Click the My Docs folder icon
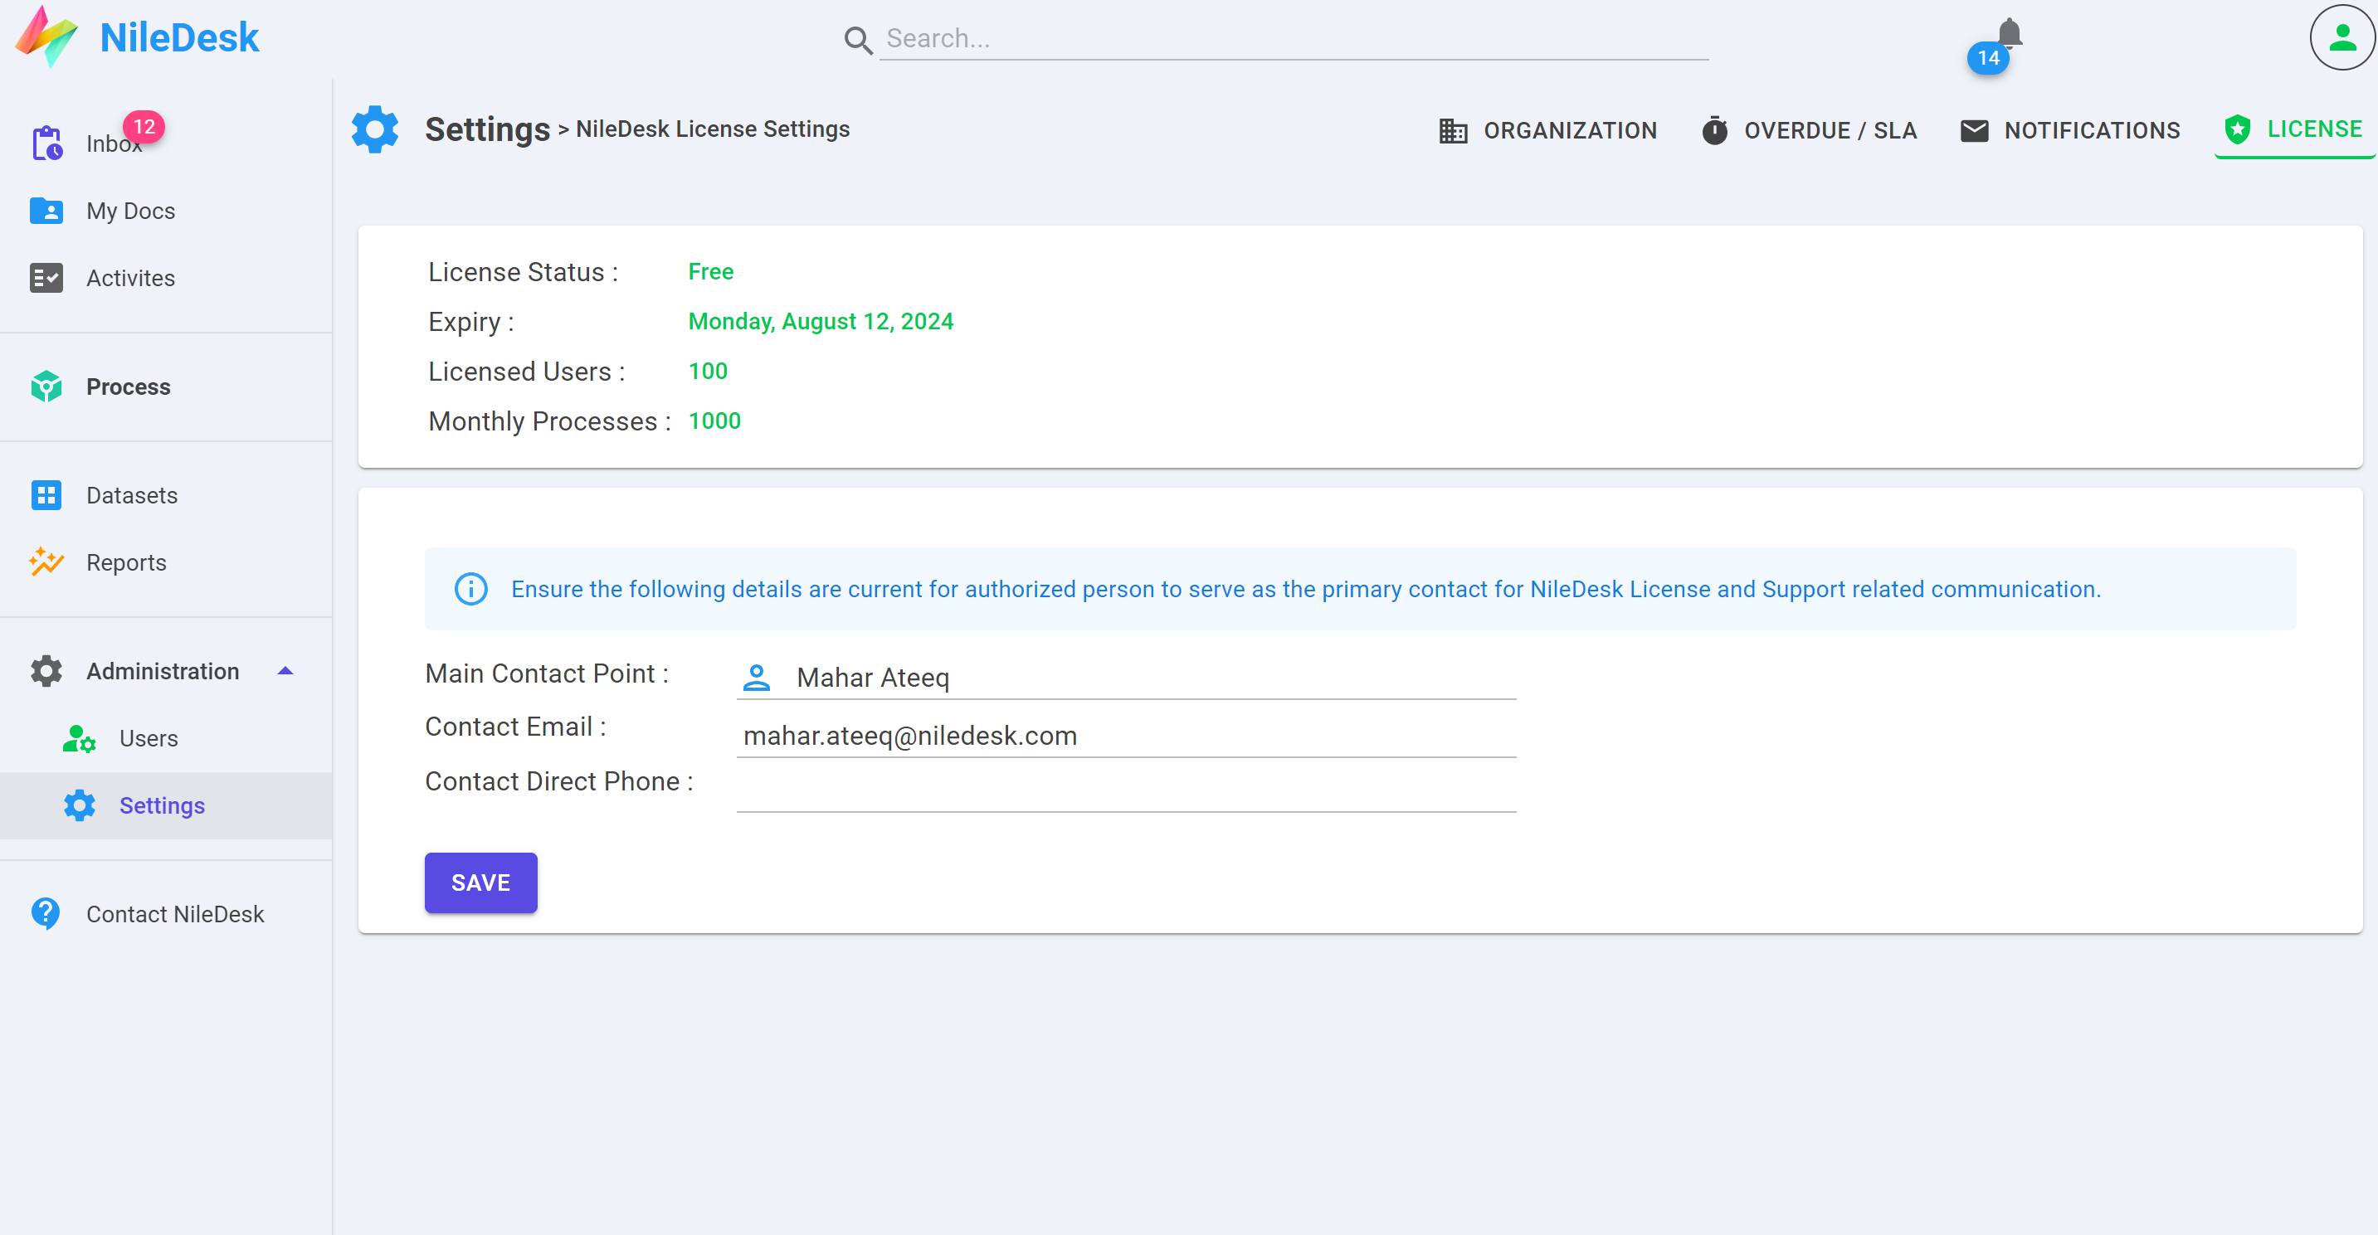2378x1235 pixels. [46, 211]
